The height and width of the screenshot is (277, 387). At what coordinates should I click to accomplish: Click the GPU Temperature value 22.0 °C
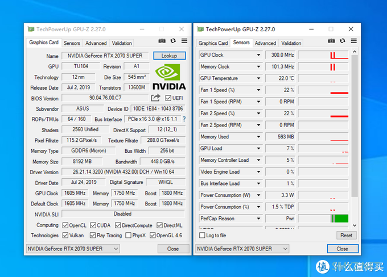[280, 78]
